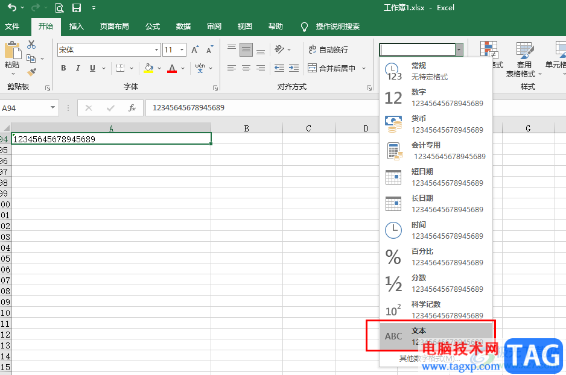Click the Undo arrow icon
This screenshot has width=566, height=375.
click(x=12, y=8)
